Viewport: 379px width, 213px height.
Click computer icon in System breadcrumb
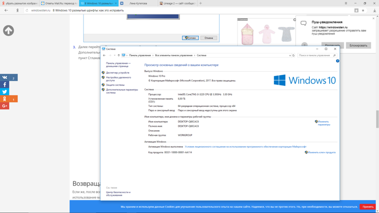click(x=124, y=55)
